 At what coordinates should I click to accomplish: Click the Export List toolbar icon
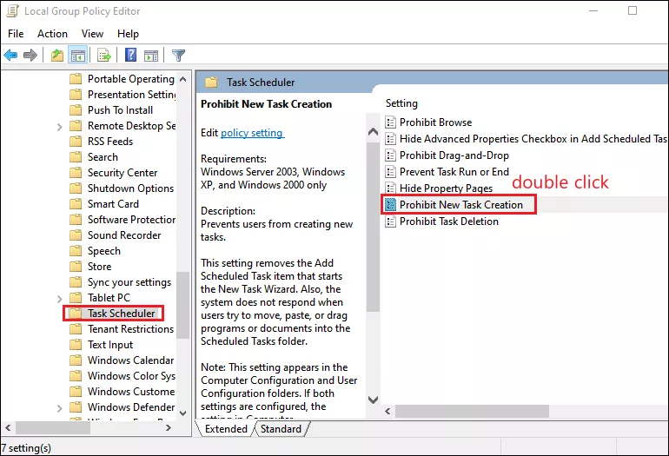104,55
